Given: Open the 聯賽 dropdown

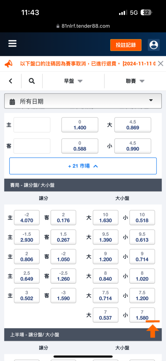Looking at the screenshot, I should tap(135, 81).
